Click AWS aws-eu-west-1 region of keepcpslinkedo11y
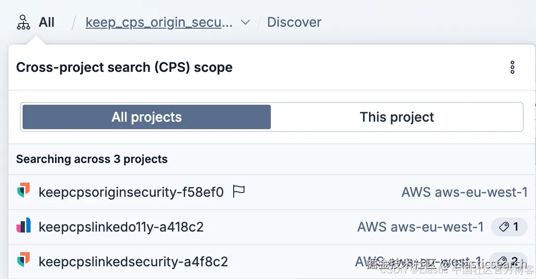536x279 pixels. click(x=420, y=227)
